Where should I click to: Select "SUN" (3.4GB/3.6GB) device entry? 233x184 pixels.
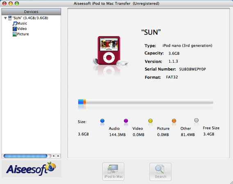[28, 18]
